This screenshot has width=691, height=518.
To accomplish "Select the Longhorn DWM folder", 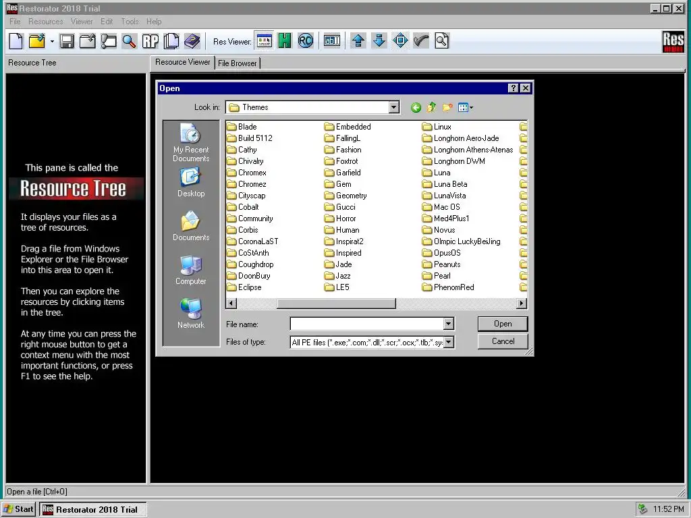I will 453,161.
